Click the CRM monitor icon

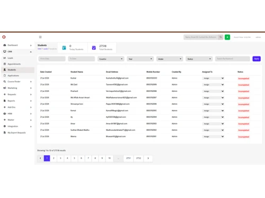pyautogui.click(x=5, y=52)
